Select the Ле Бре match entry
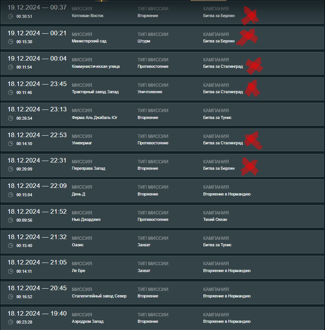 [162, 267]
